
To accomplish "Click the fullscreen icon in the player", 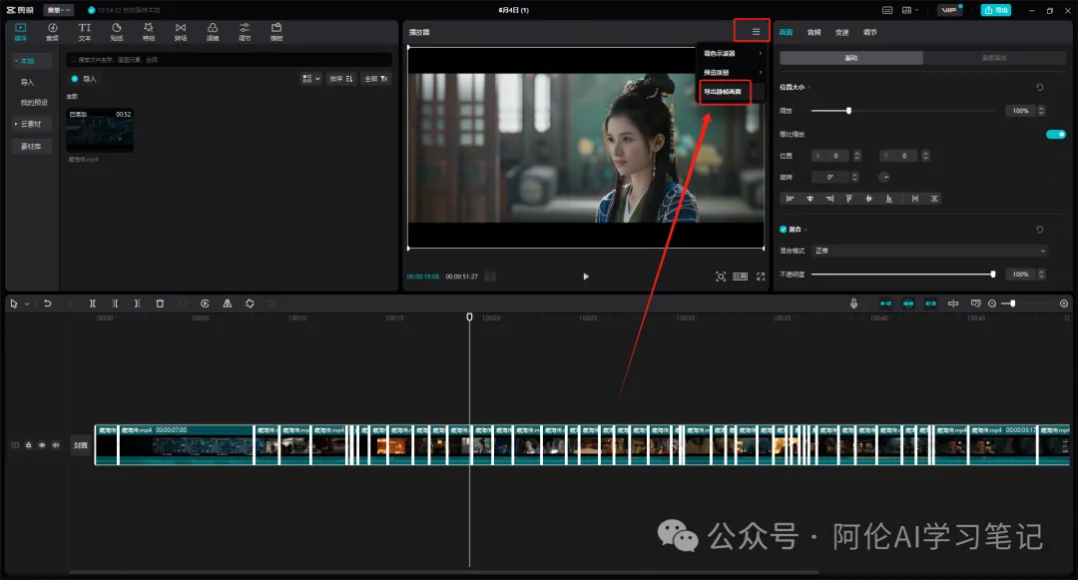I will [761, 277].
